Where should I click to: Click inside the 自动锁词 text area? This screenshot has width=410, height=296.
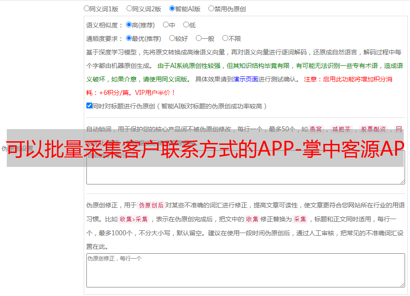[x=245, y=175]
